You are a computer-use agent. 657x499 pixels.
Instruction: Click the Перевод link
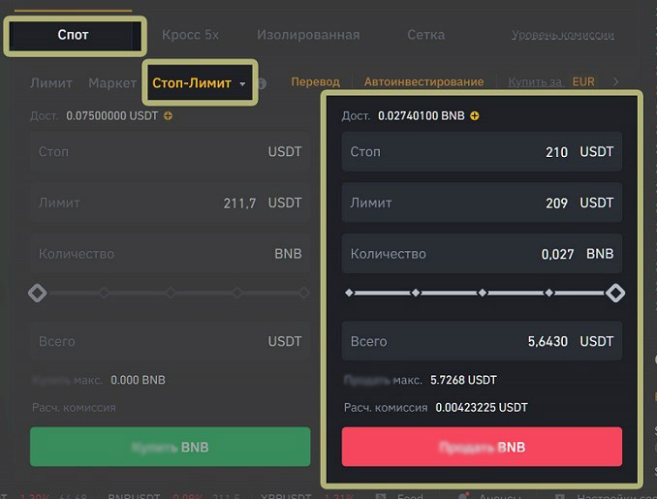(x=316, y=82)
